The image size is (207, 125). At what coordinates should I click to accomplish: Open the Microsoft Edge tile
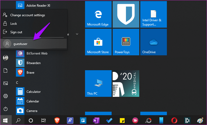click(98, 14)
